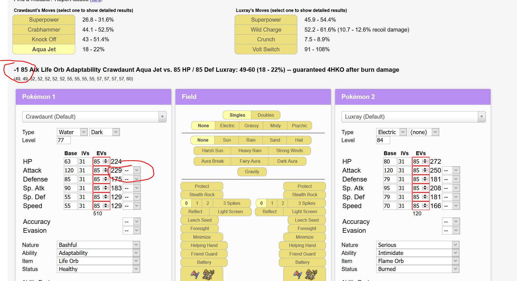Image resolution: width=517 pixels, height=281 pixels.
Task: Click the sprite button under Pokémon 2's Battery
Action: pos(305,274)
